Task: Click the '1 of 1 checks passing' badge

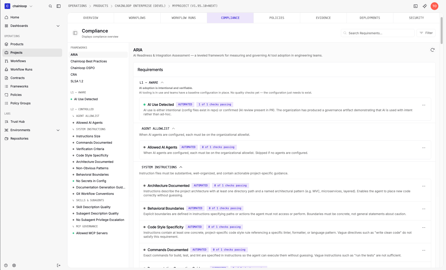Action: 215,105
